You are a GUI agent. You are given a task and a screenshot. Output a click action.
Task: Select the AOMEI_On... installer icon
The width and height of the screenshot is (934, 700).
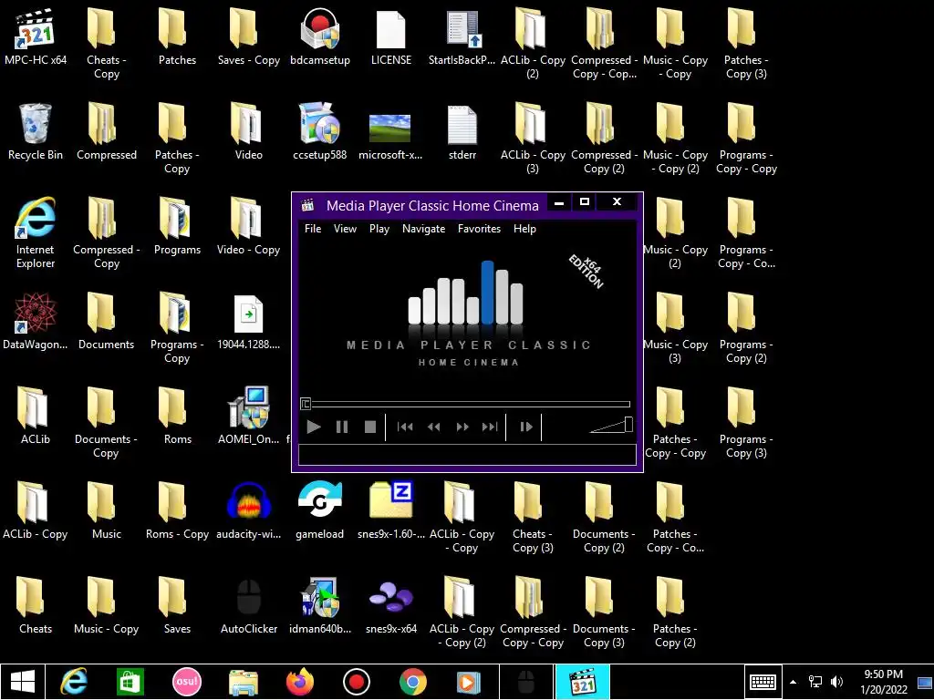(x=248, y=416)
